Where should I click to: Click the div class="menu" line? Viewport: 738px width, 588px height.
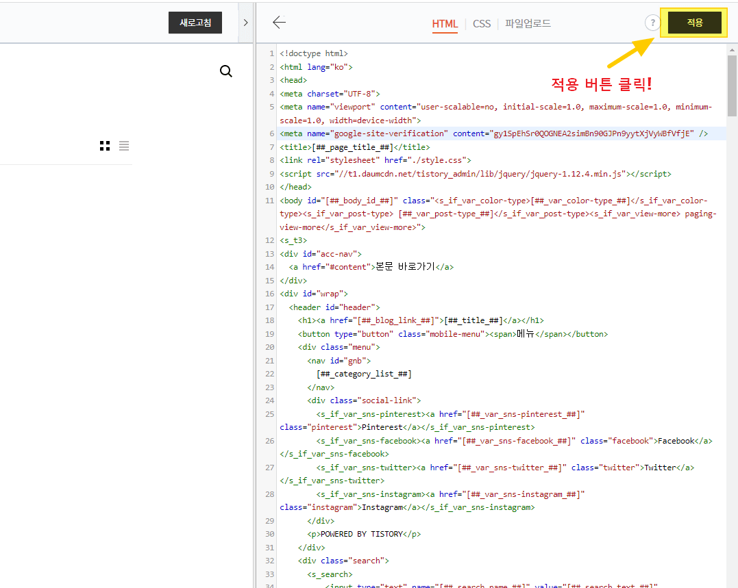point(339,347)
